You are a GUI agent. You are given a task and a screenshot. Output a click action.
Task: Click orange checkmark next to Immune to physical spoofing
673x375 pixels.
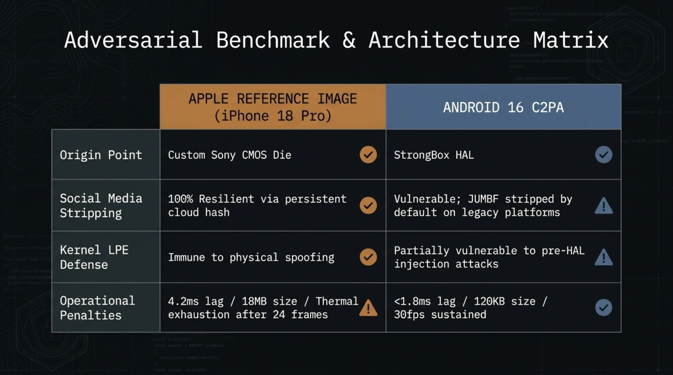point(368,257)
